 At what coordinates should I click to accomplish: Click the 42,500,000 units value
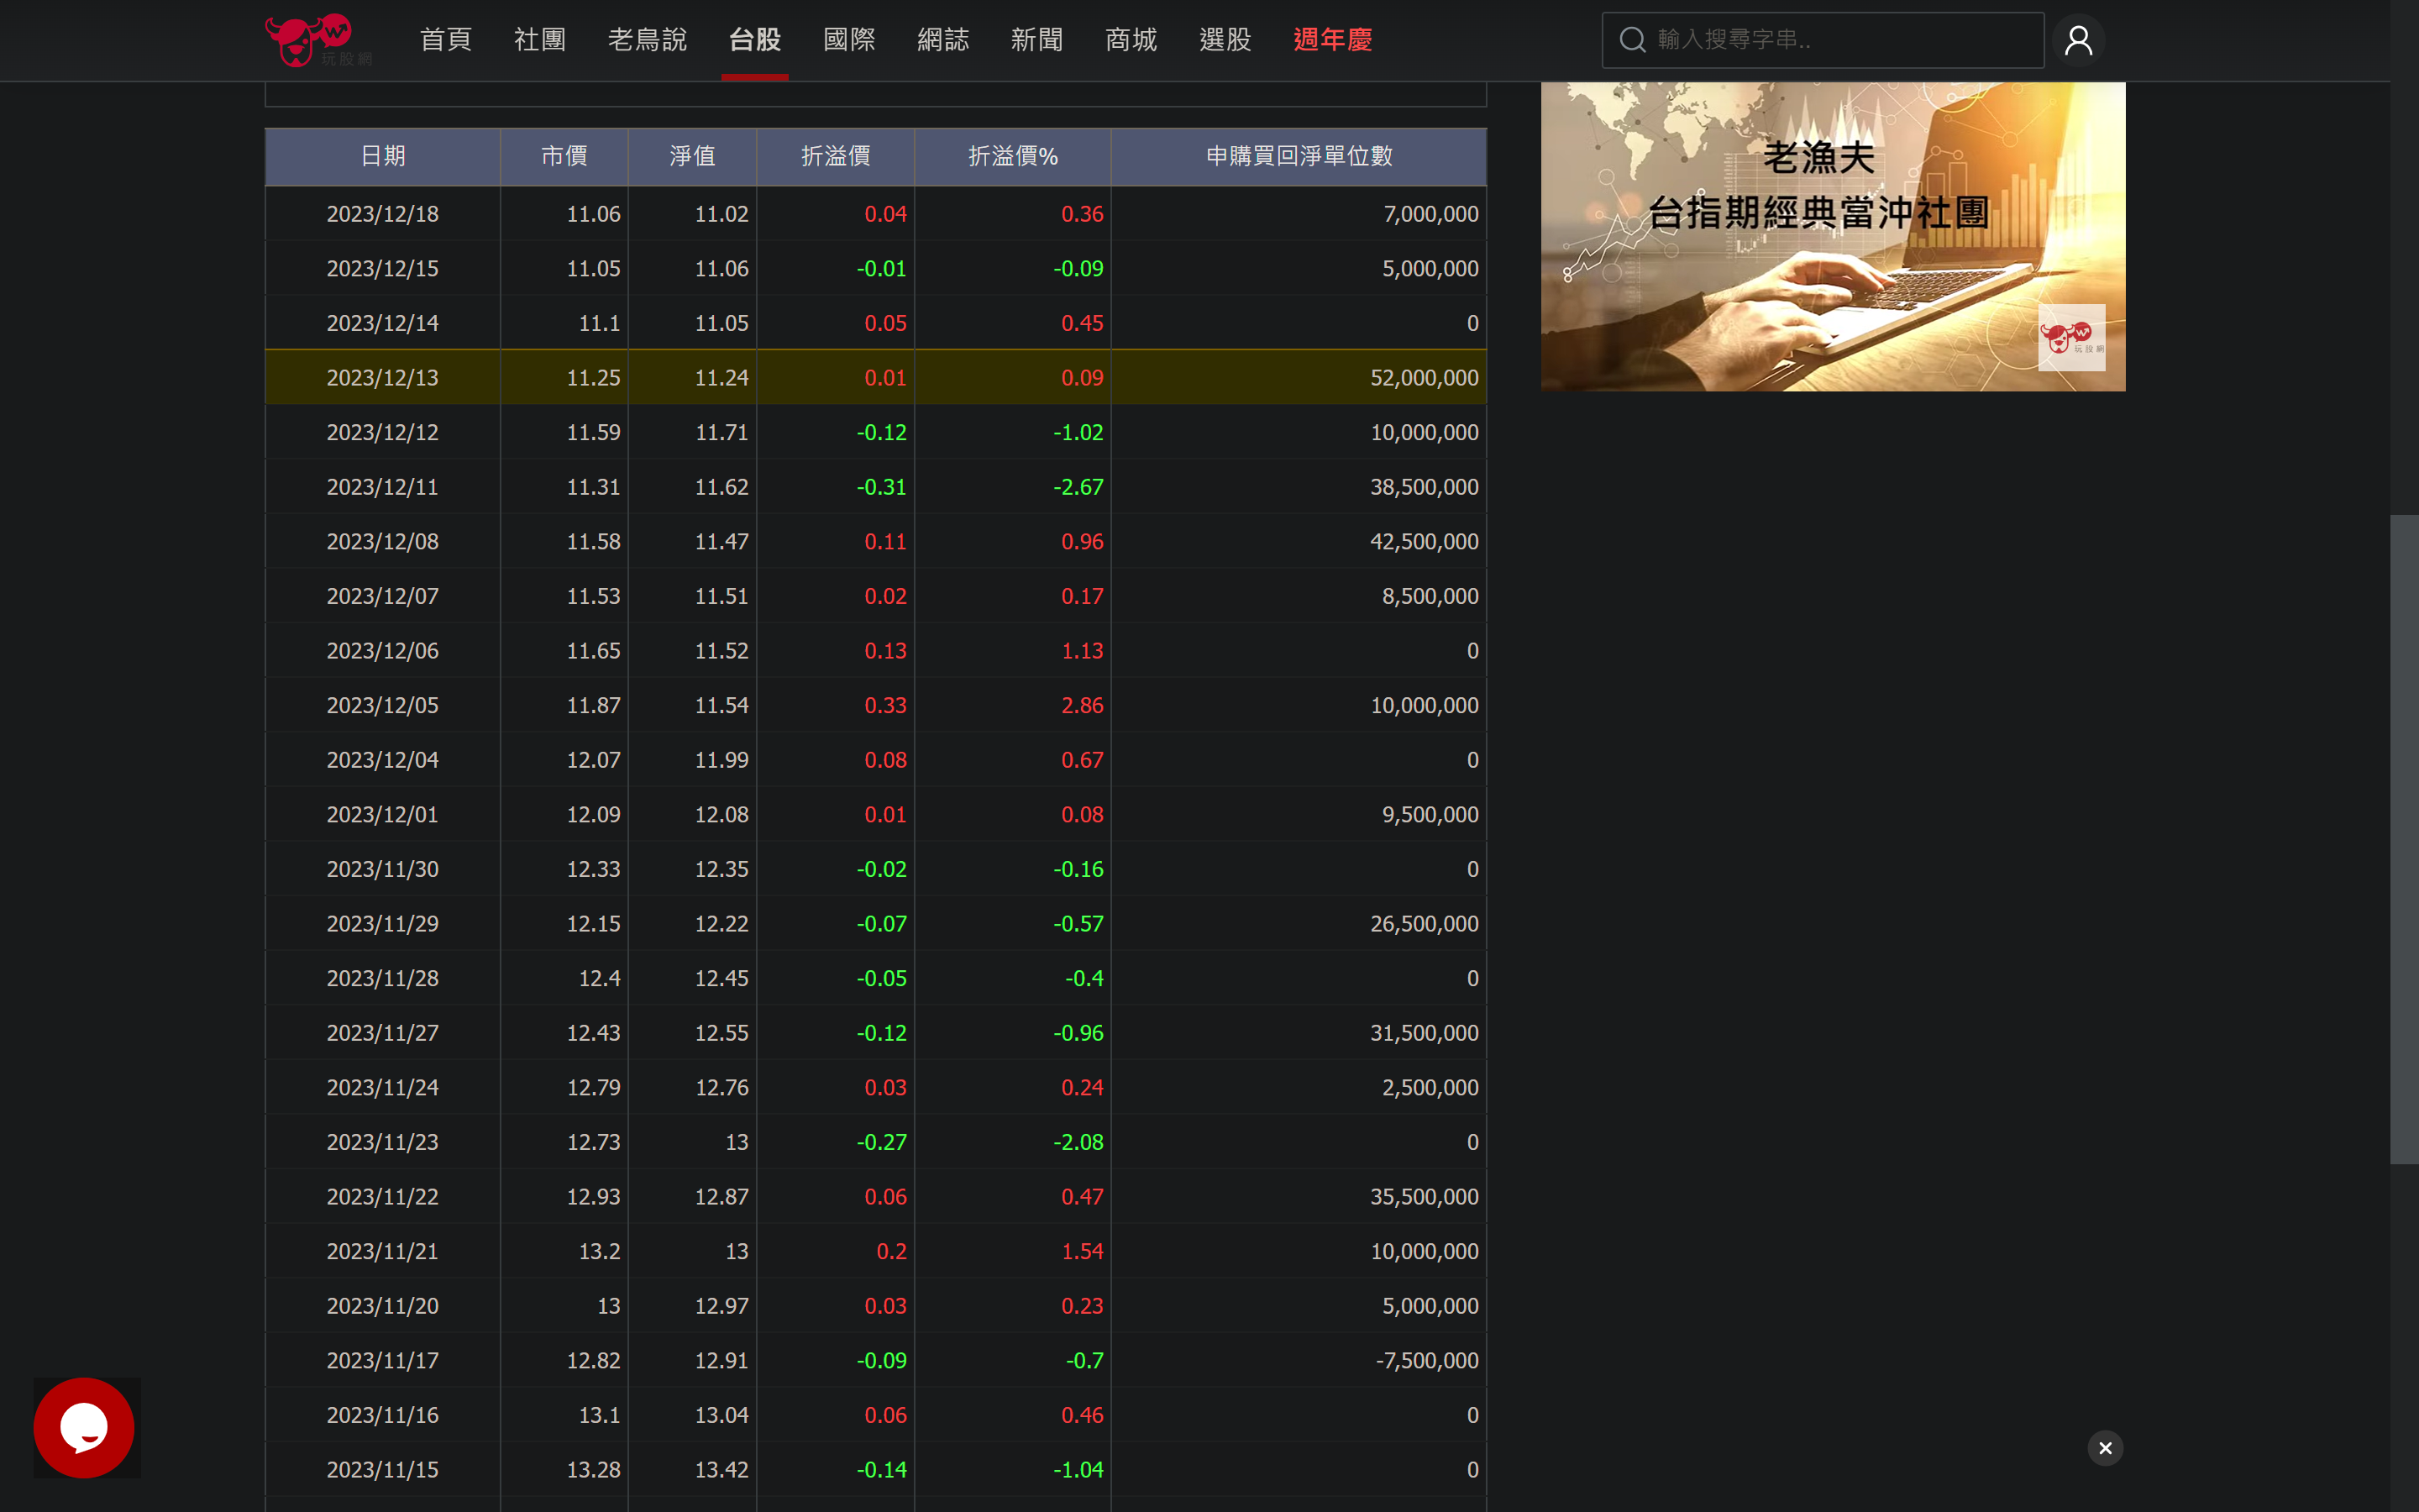(1424, 541)
